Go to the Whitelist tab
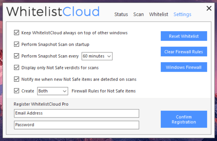This screenshot has width=217, height=141. 159,14
